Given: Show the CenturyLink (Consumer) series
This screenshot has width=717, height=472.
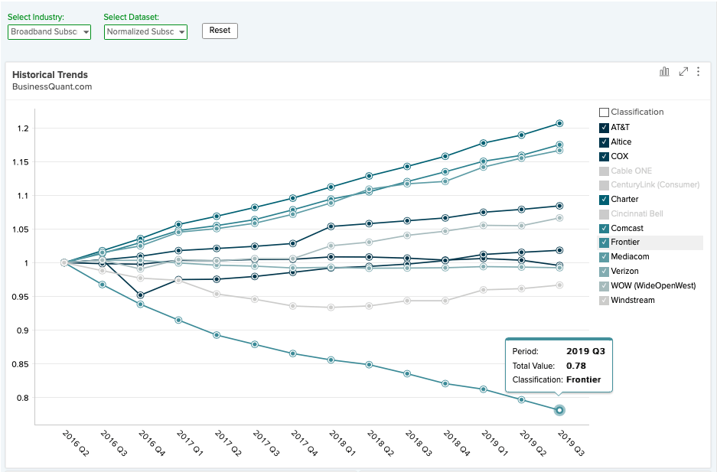Looking at the screenshot, I should (604, 185).
